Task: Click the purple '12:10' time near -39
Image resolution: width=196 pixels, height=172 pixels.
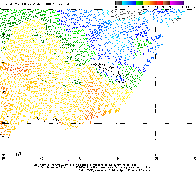Action: coord(69,161)
